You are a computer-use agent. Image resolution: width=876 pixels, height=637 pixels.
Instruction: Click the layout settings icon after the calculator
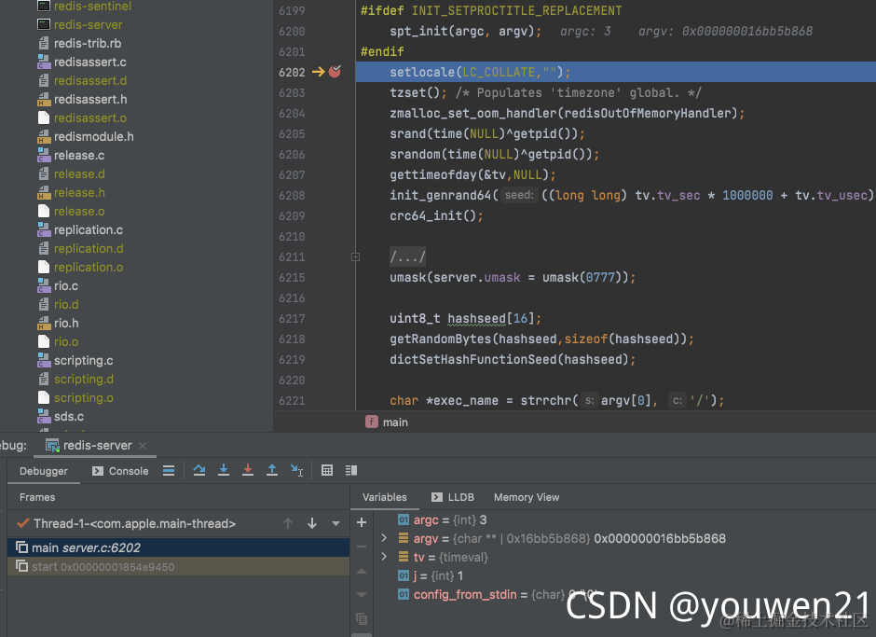tap(350, 470)
